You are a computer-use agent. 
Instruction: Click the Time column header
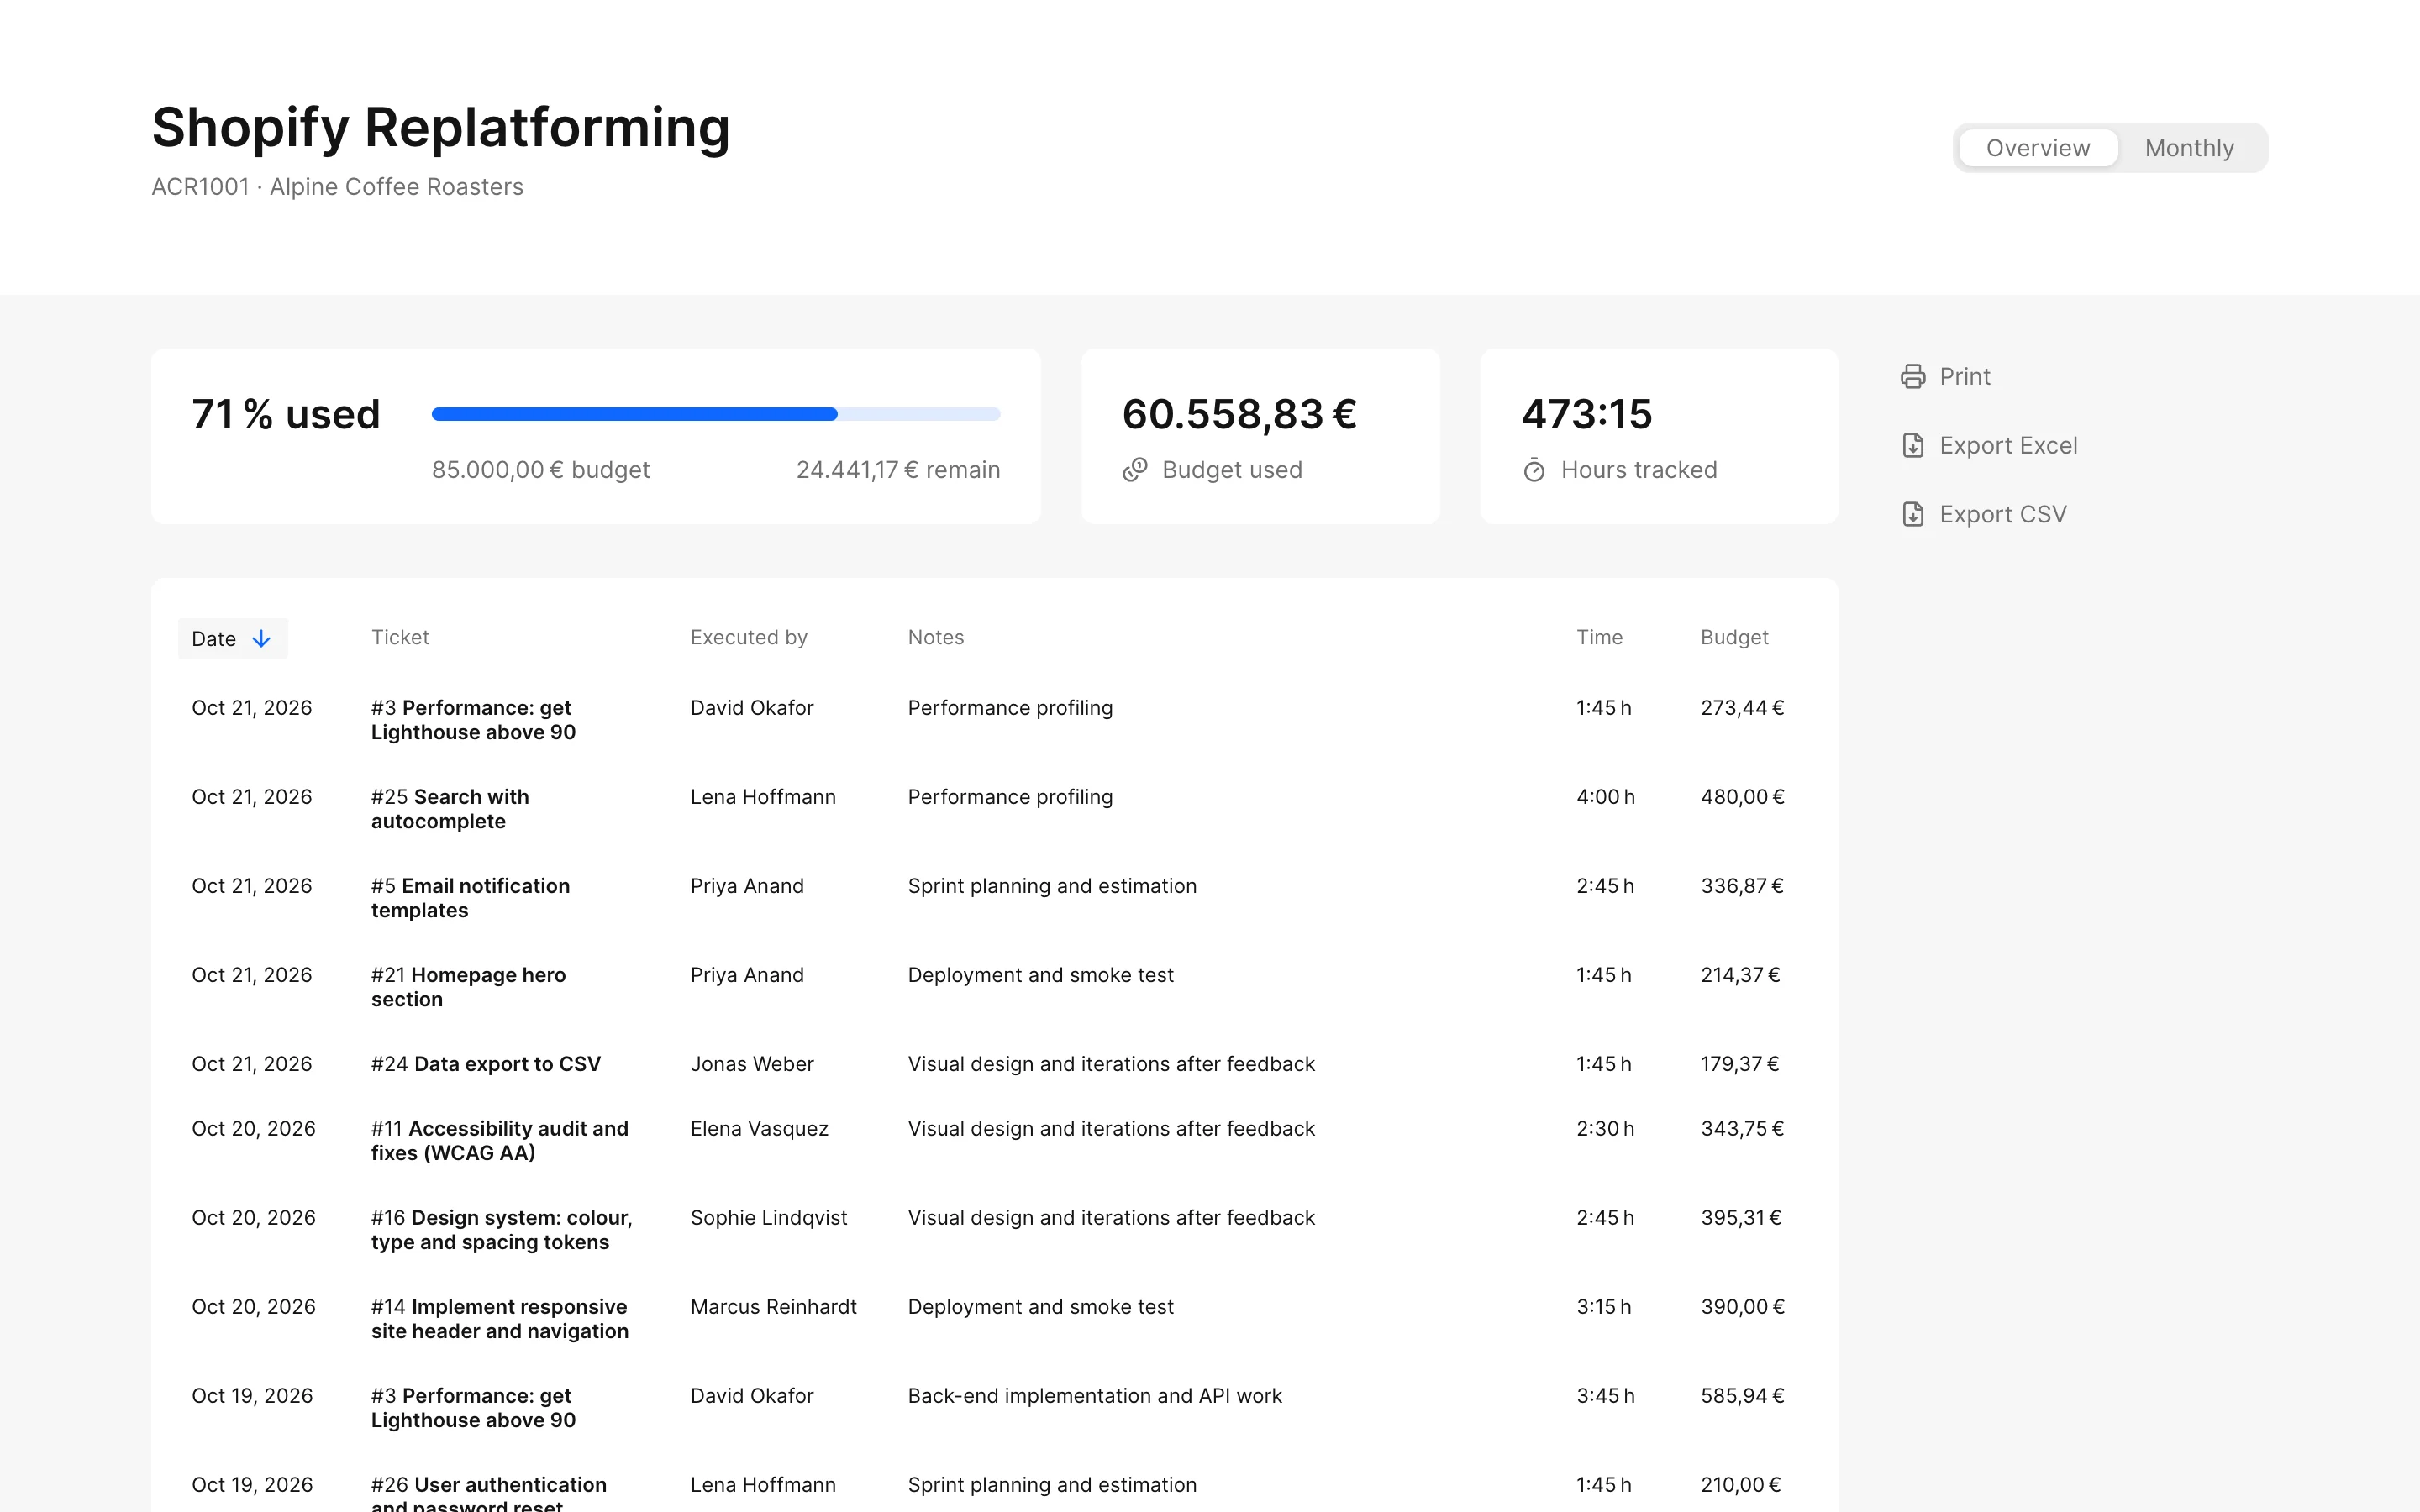1599,637
